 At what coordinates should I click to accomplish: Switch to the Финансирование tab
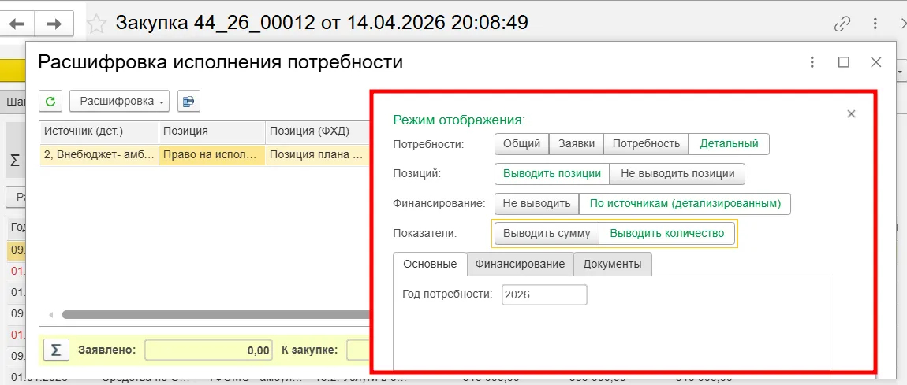520,264
